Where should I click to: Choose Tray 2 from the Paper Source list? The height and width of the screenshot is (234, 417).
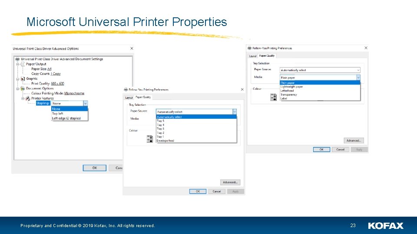196,133
